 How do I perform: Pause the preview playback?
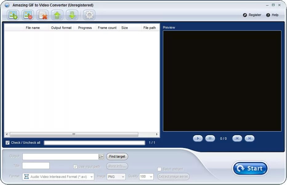point(210,138)
